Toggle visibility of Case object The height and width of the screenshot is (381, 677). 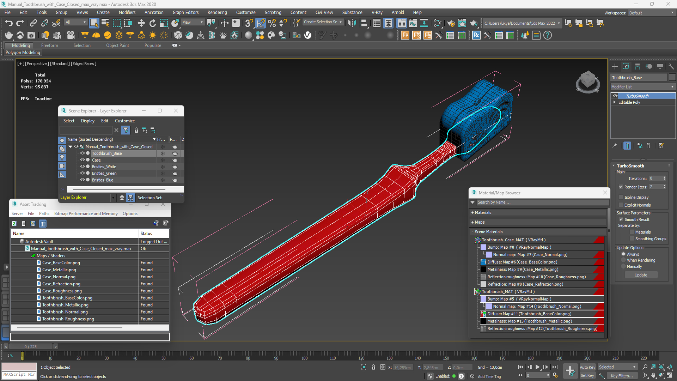82,160
